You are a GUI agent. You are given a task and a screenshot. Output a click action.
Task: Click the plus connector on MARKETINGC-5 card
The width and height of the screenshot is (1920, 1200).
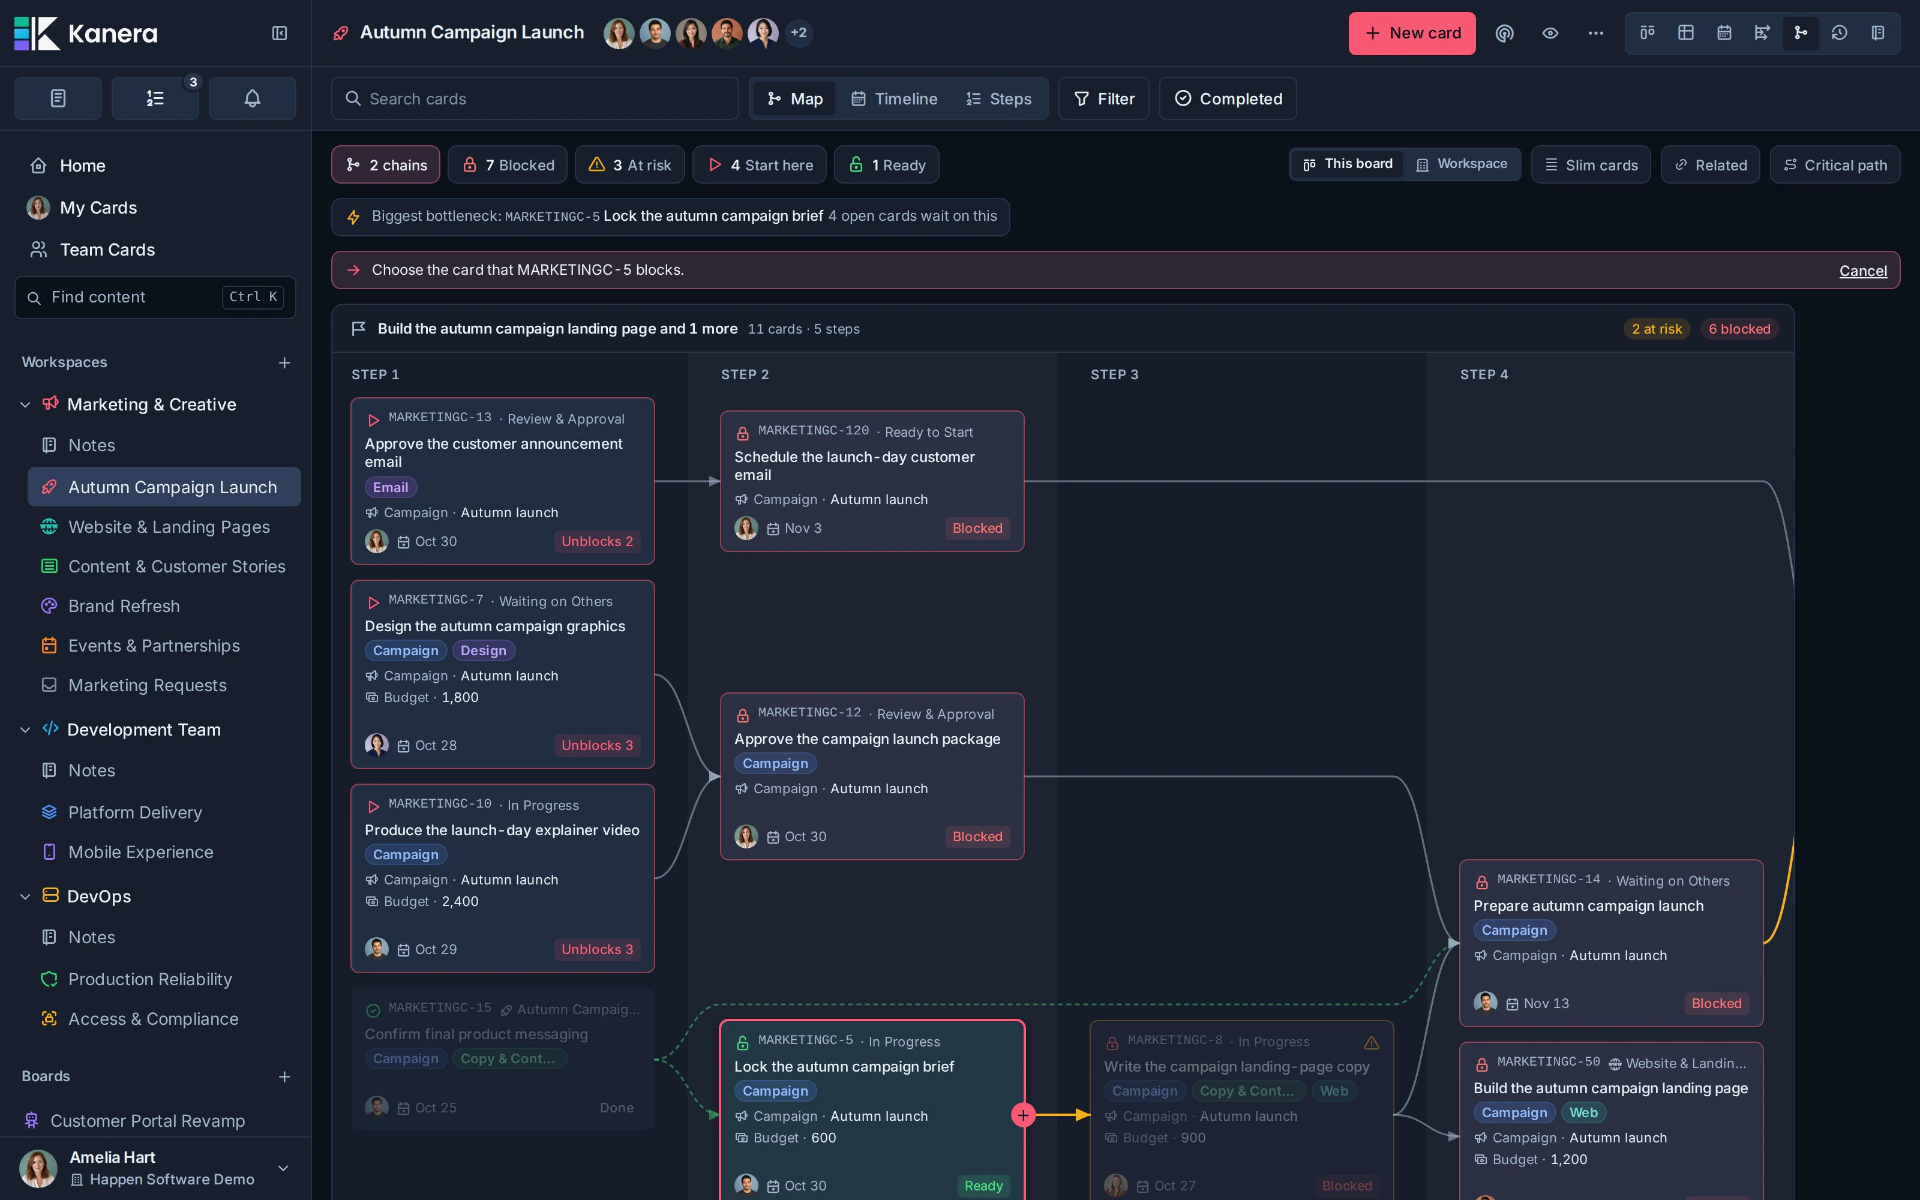tap(1024, 1115)
